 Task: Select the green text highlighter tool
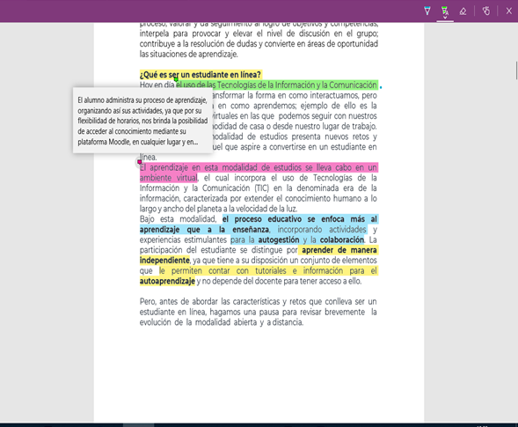[445, 11]
